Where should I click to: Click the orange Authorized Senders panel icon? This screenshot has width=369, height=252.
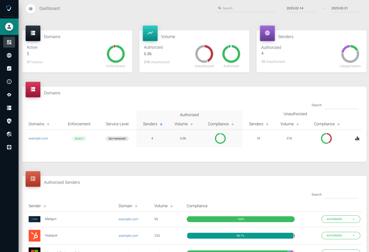click(x=33, y=179)
